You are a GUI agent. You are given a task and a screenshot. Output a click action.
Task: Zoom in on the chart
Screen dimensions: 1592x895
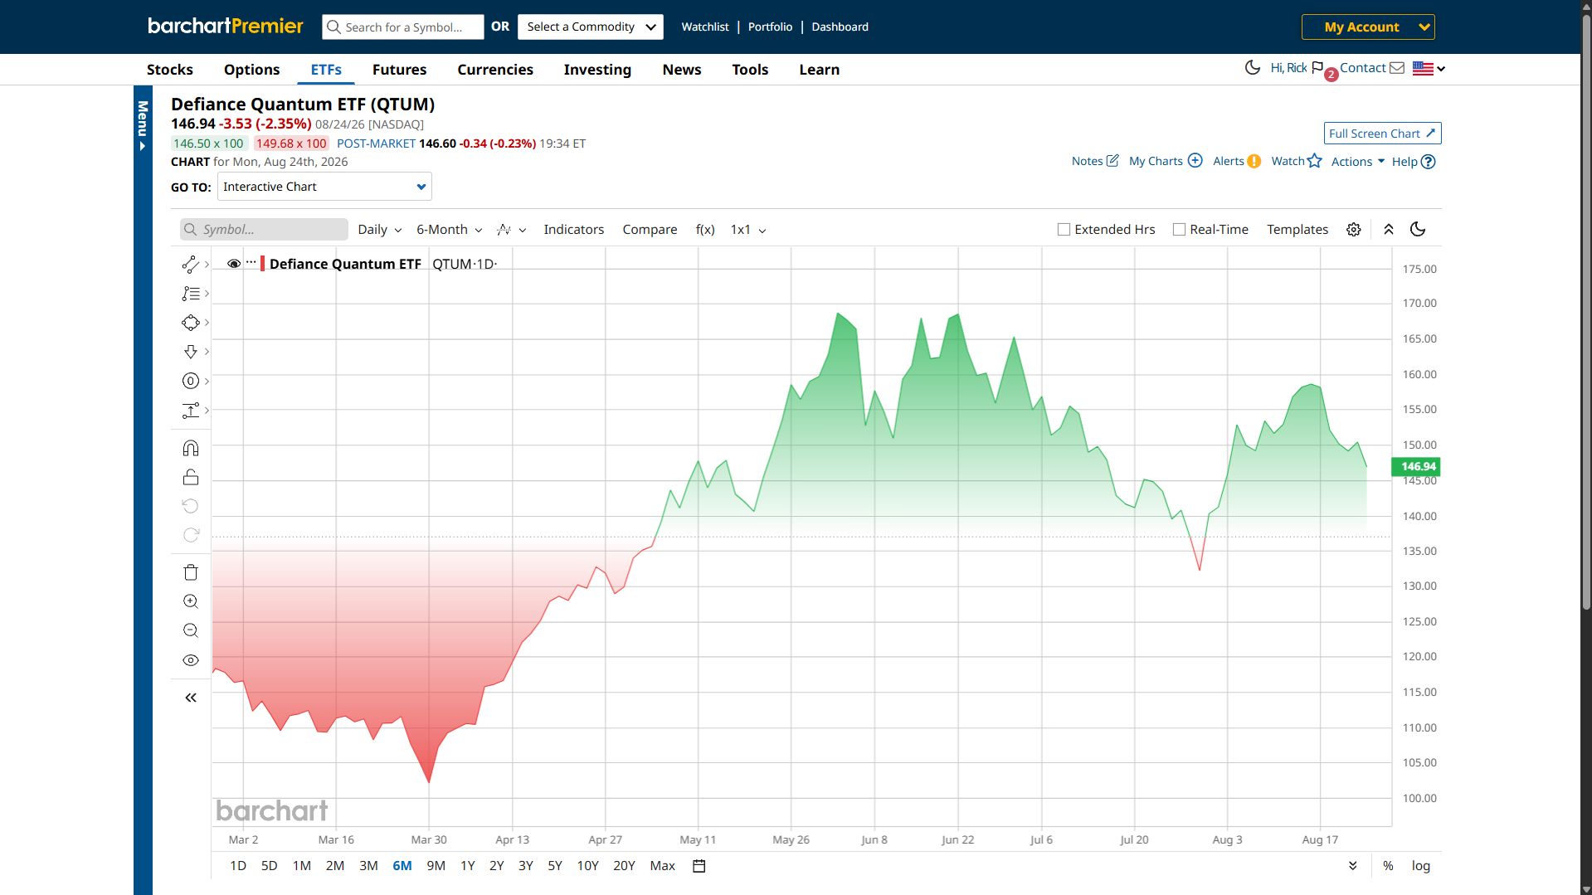(190, 601)
